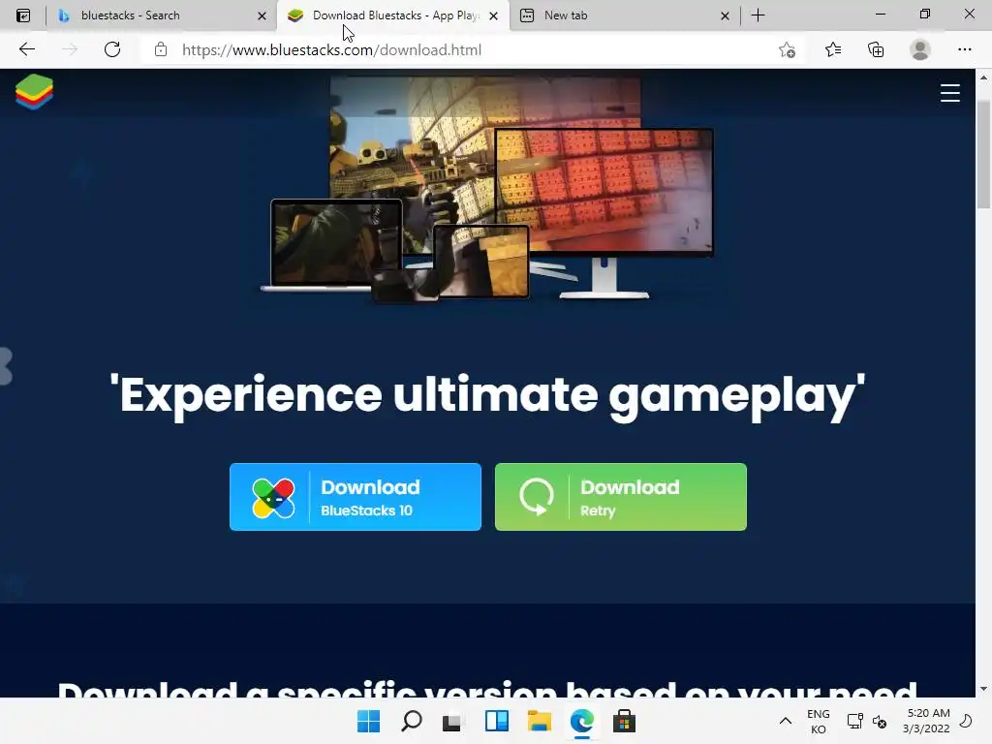Click the scrollbar up arrow
The height and width of the screenshot is (744, 992).
tap(983, 77)
